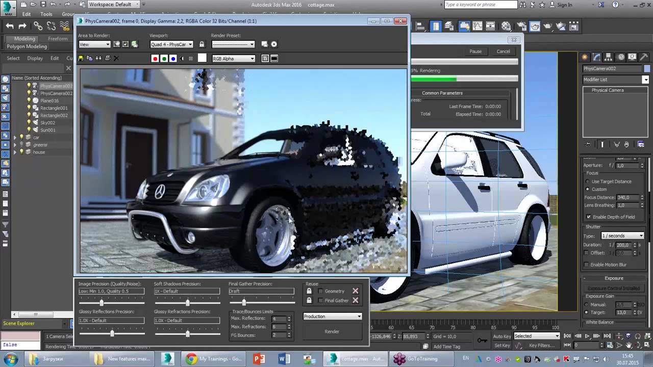Select Manual exposure gain radio button
653x367 pixels.
pyautogui.click(x=587, y=304)
